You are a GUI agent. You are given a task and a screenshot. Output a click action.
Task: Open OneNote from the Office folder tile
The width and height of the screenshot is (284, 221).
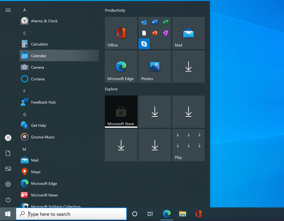(166, 33)
